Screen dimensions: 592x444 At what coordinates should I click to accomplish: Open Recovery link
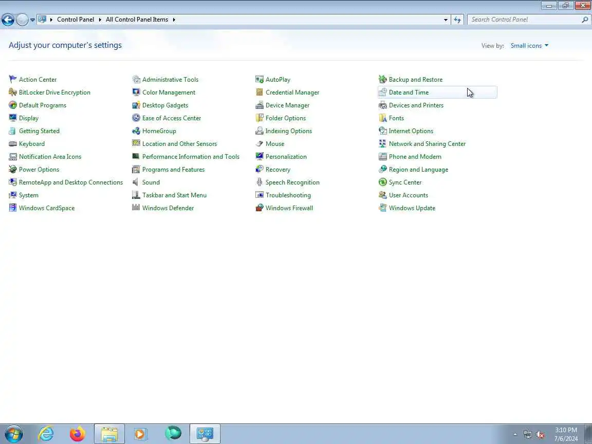click(x=277, y=169)
